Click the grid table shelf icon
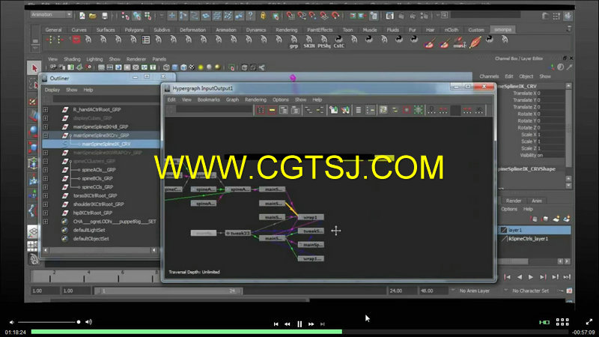 (x=146, y=40)
